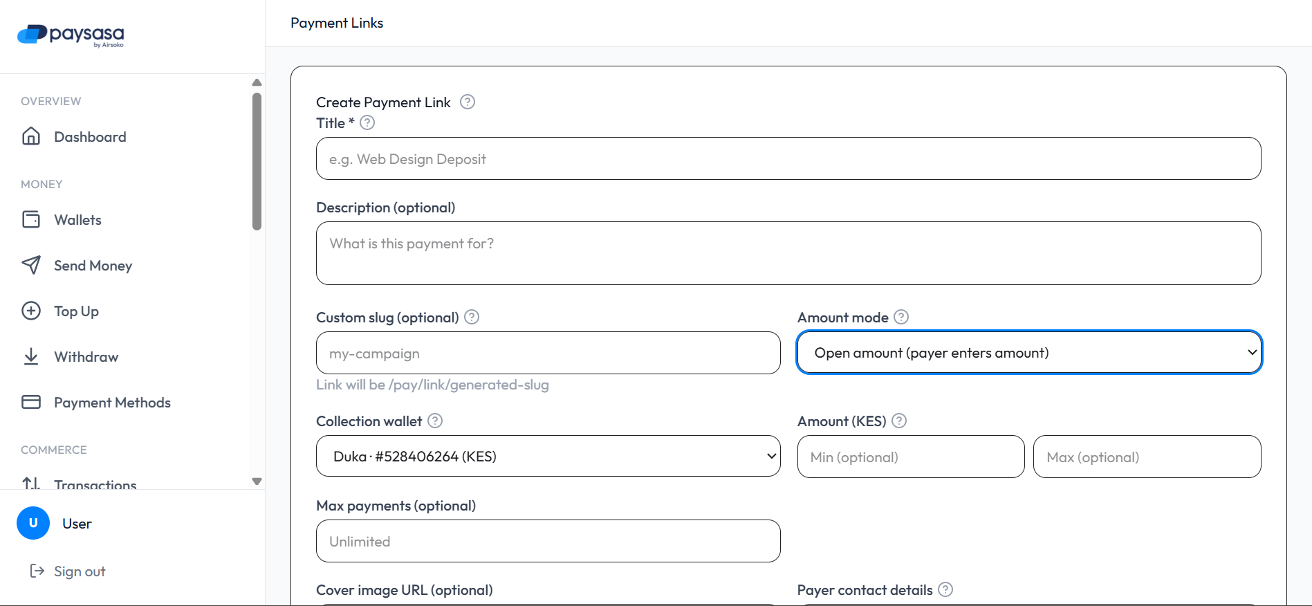The height and width of the screenshot is (606, 1312).
Task: Select Payment Methods menu item
Action: click(112, 403)
